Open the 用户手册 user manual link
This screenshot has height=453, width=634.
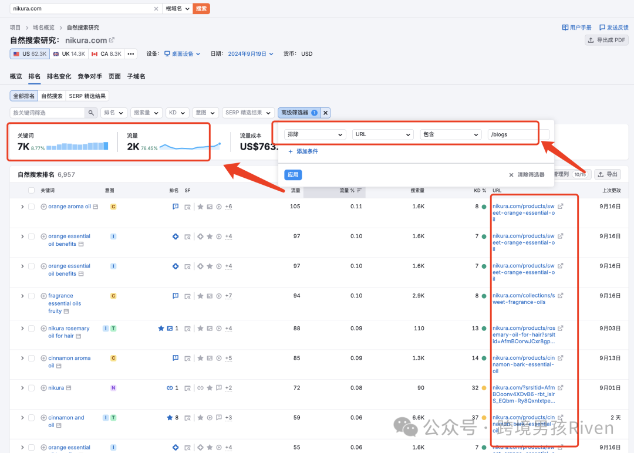(x=576, y=28)
